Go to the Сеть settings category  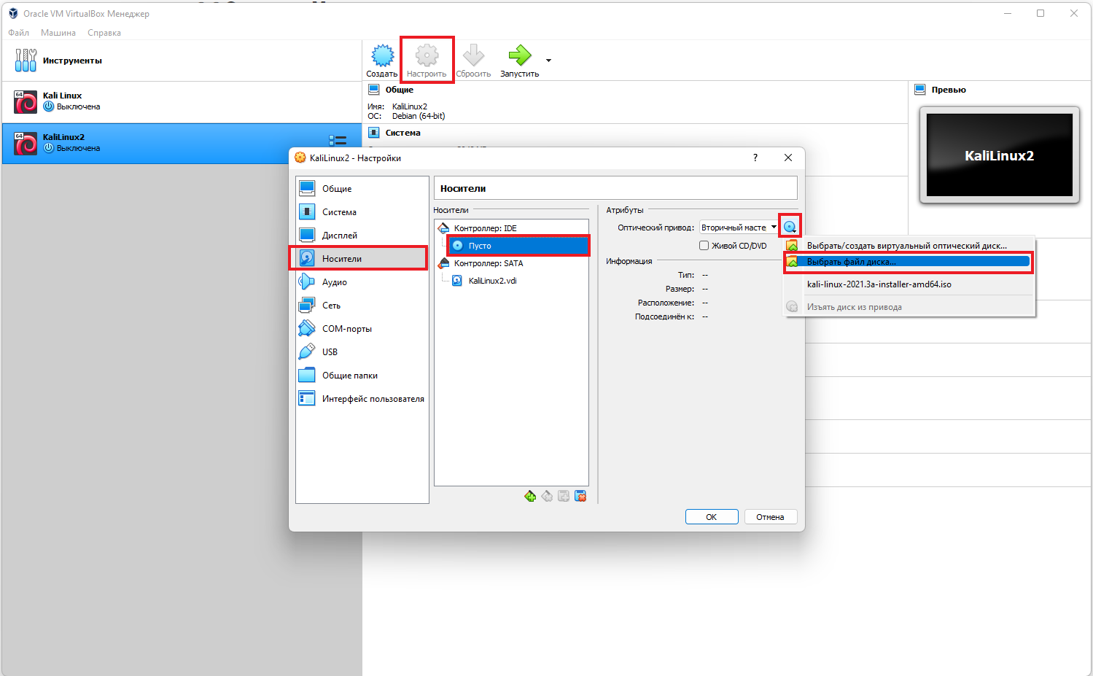pos(362,306)
